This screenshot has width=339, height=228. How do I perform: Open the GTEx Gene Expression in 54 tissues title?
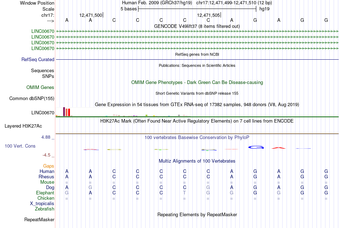tap(197, 105)
